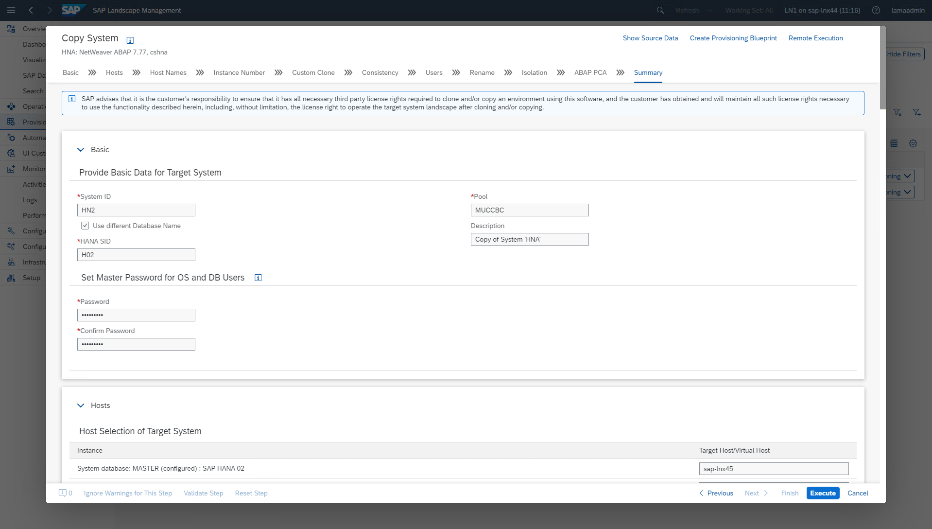Click Create Provisioning Blueprint link
This screenshot has height=529, width=932.
[x=733, y=38]
